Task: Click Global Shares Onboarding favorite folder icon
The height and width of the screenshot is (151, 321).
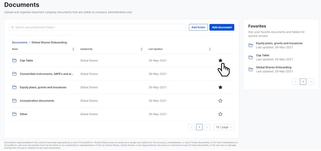Action: point(251,69)
